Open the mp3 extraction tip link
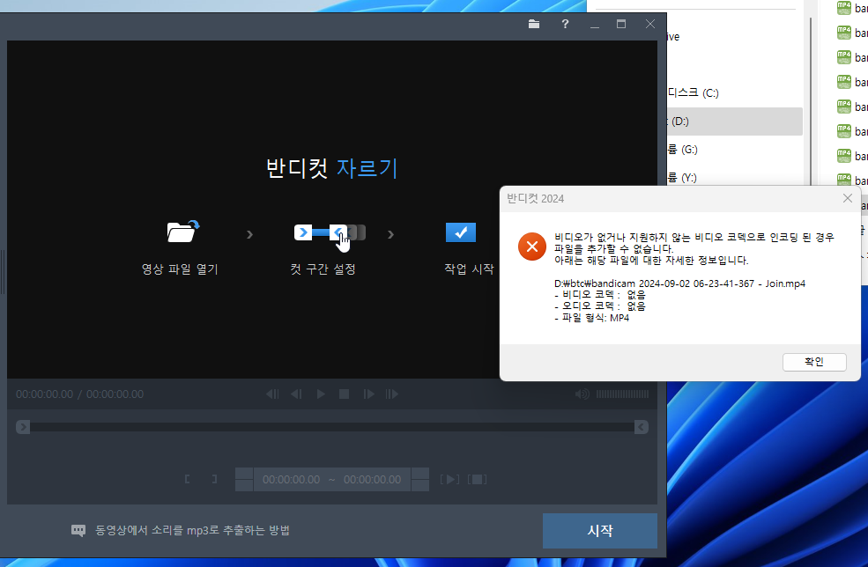This screenshot has height=567, width=868. coord(192,531)
